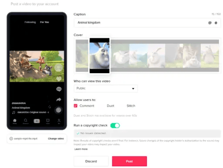
Task: Click the sample-mp4-file.mp4 file name
Action: pos(26,138)
